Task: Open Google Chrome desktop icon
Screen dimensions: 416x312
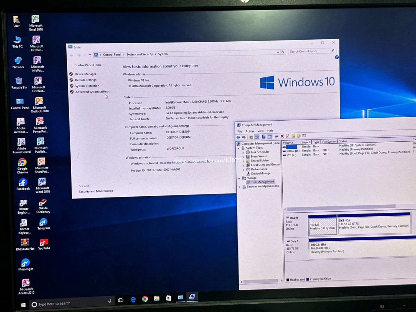Action: click(22, 166)
